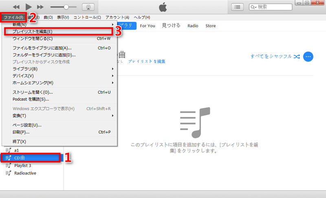The height and width of the screenshot is (198, 326).
Task: Click the large music note placeholder icon
Action: pos(195,122)
